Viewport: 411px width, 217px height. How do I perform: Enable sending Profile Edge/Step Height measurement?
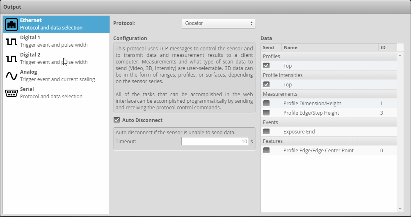[x=267, y=113]
